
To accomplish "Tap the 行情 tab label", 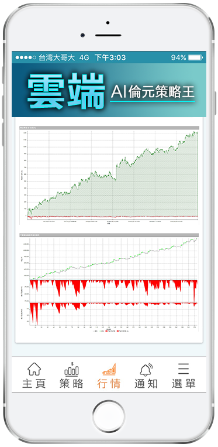I will click(109, 384).
